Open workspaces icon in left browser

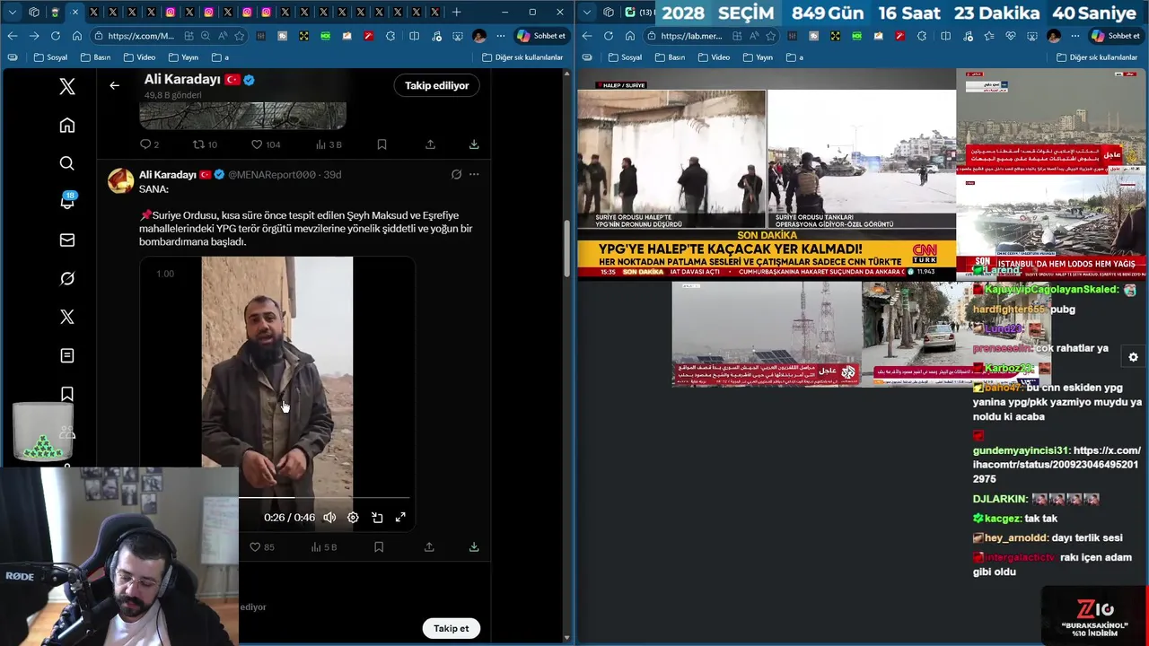34,12
